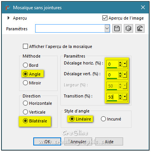Screen dimensions: 151x152
Task: Click the randomize parameters dice icon
Action: click(x=128, y=28)
